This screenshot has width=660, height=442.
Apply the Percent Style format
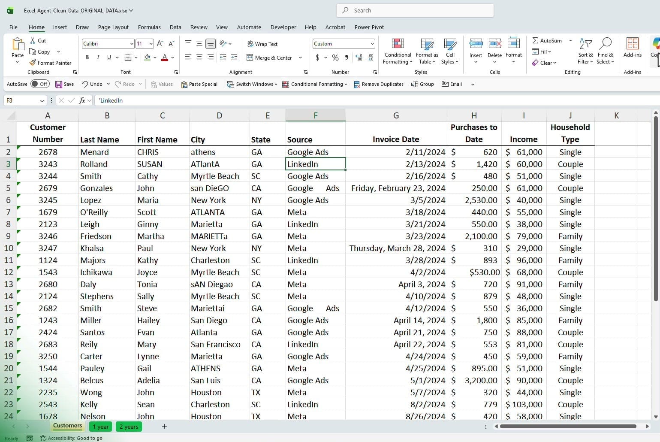pyautogui.click(x=335, y=58)
